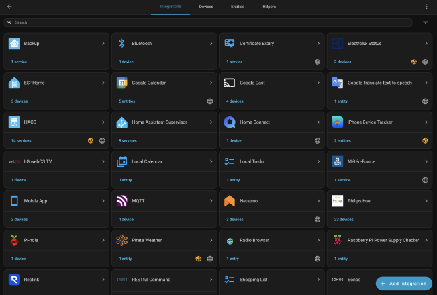437x295 pixels.
Task: Click the LG webOS TV card title
Action: point(38,161)
